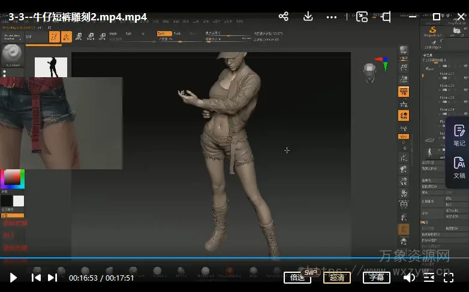Select ZBrush Edit mode button
This screenshot has height=292, width=469.
[55, 36]
